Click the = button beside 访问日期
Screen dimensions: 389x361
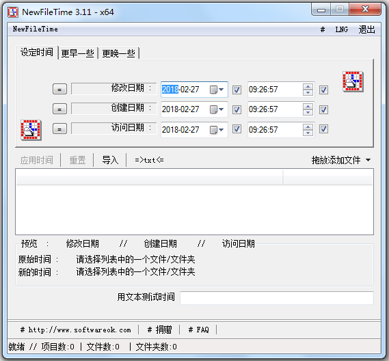(59, 129)
